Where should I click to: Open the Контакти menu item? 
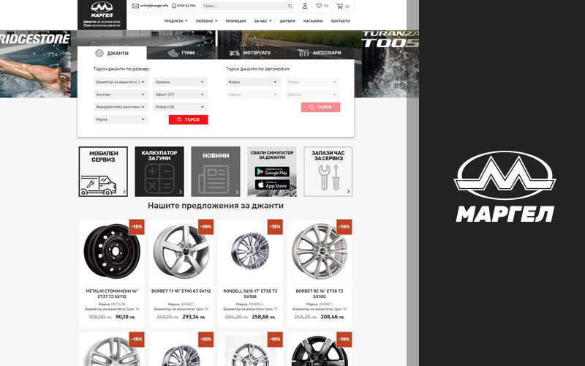[x=340, y=21]
